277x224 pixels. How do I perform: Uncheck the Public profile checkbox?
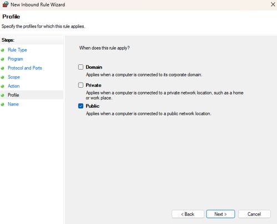pyautogui.click(x=80, y=106)
